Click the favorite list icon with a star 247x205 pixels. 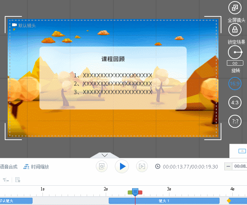(18, 180)
